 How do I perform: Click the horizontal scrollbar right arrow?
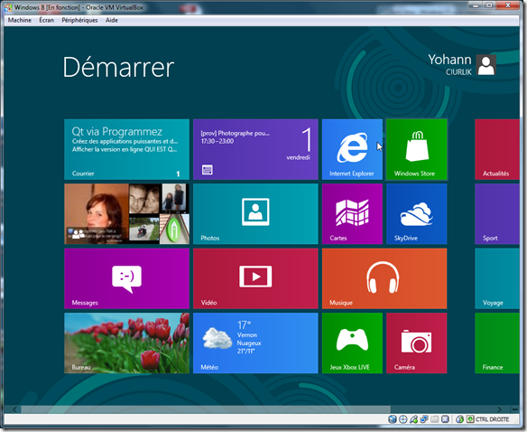499,409
